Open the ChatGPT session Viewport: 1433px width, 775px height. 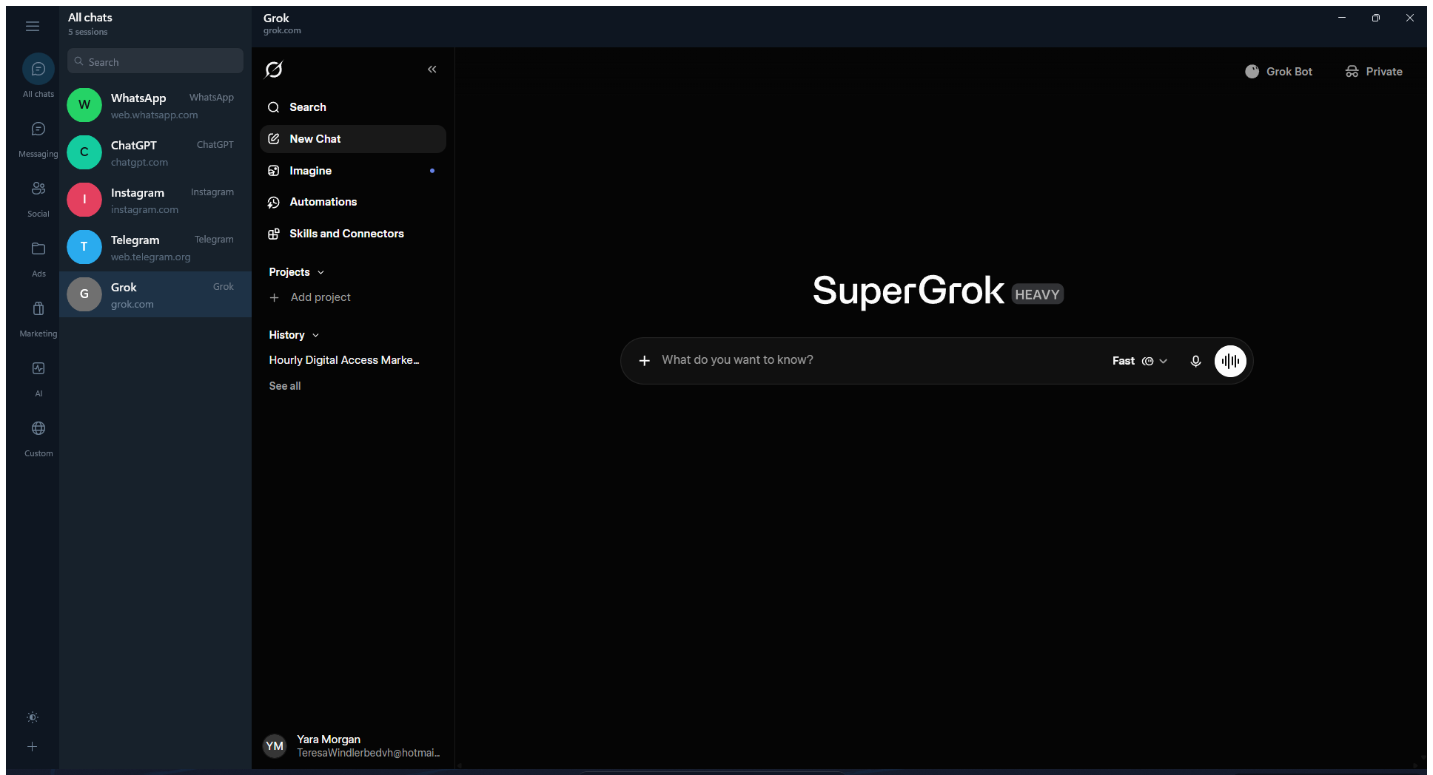[x=155, y=152]
